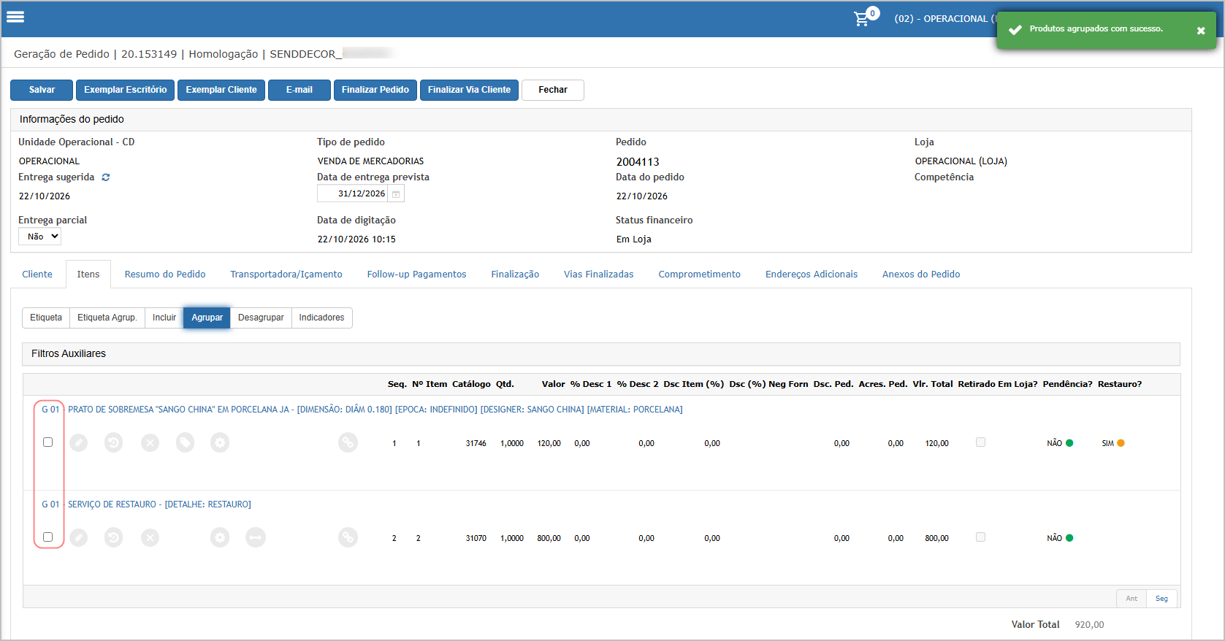Check the selection box for SERVIÇO DE RESTAURO item
Screen dimensions: 1225x641
point(48,537)
